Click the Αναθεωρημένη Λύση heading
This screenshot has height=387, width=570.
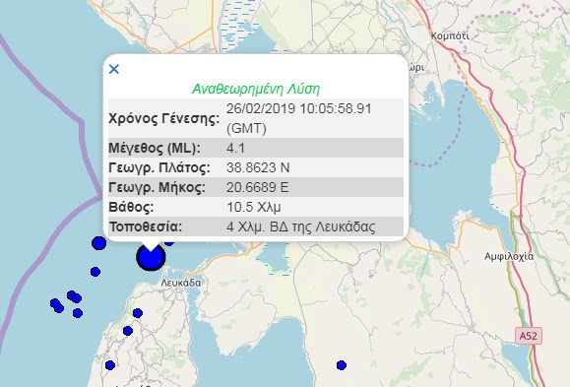coord(256,89)
